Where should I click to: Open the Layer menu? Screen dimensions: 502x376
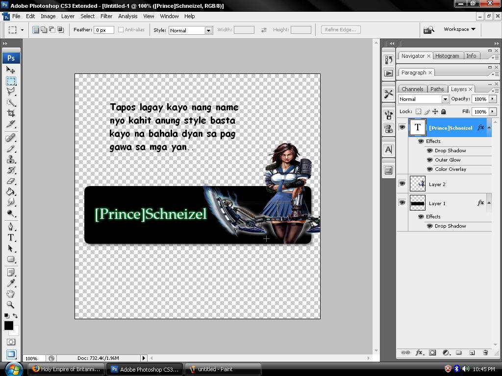pos(68,16)
